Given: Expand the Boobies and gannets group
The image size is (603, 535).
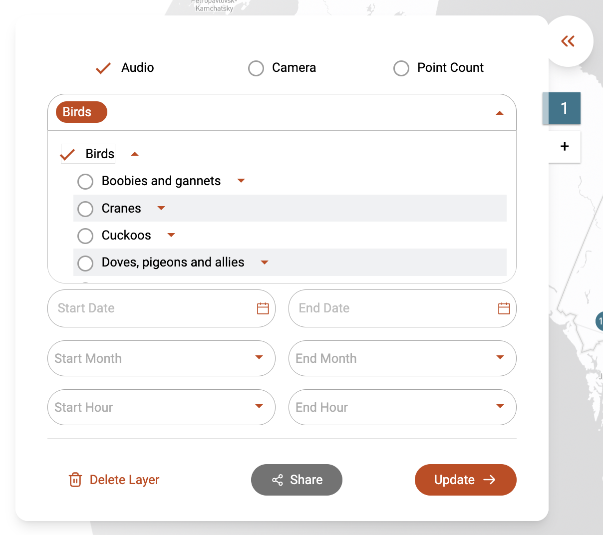Looking at the screenshot, I should [241, 181].
